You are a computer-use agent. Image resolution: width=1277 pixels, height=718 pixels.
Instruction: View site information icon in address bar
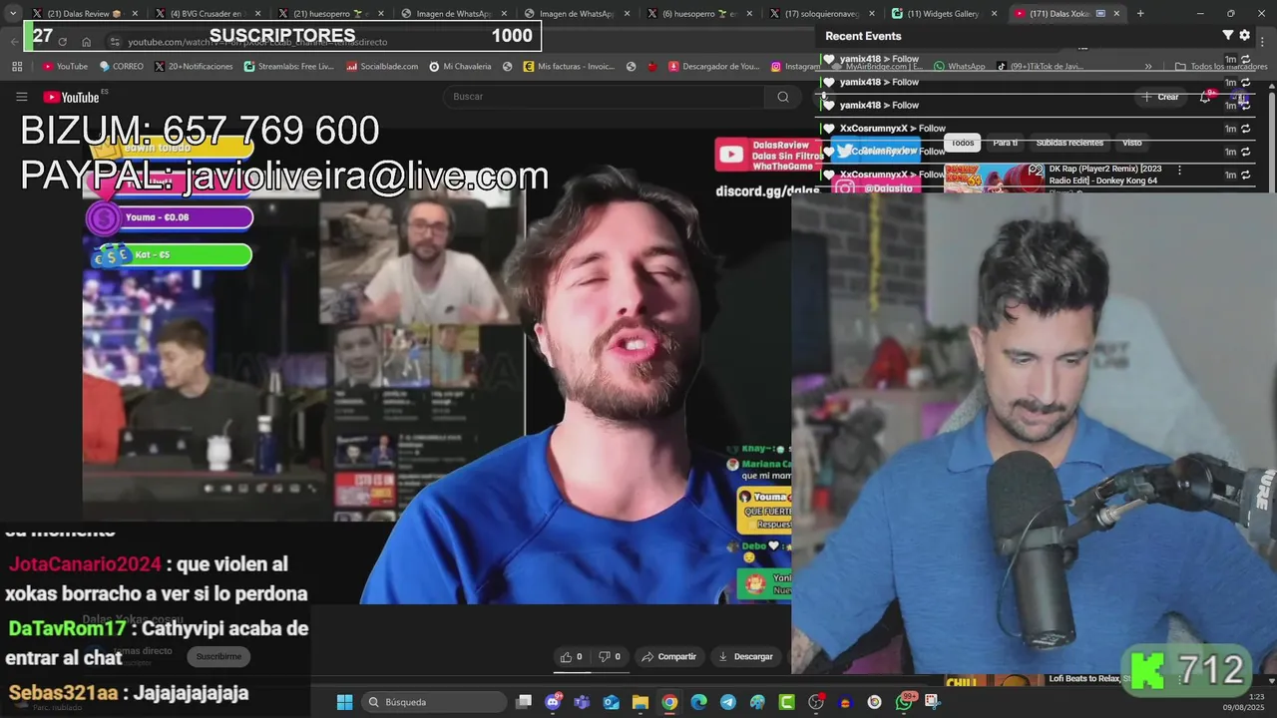(x=115, y=42)
